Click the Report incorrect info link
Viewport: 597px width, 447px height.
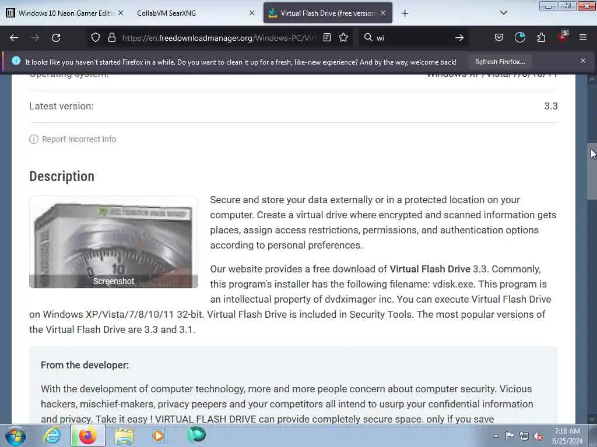tap(79, 139)
